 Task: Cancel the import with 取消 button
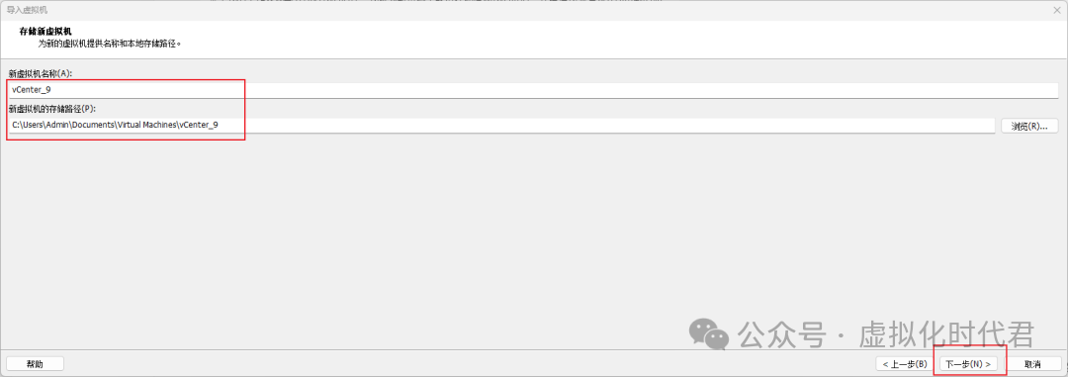click(x=1032, y=364)
